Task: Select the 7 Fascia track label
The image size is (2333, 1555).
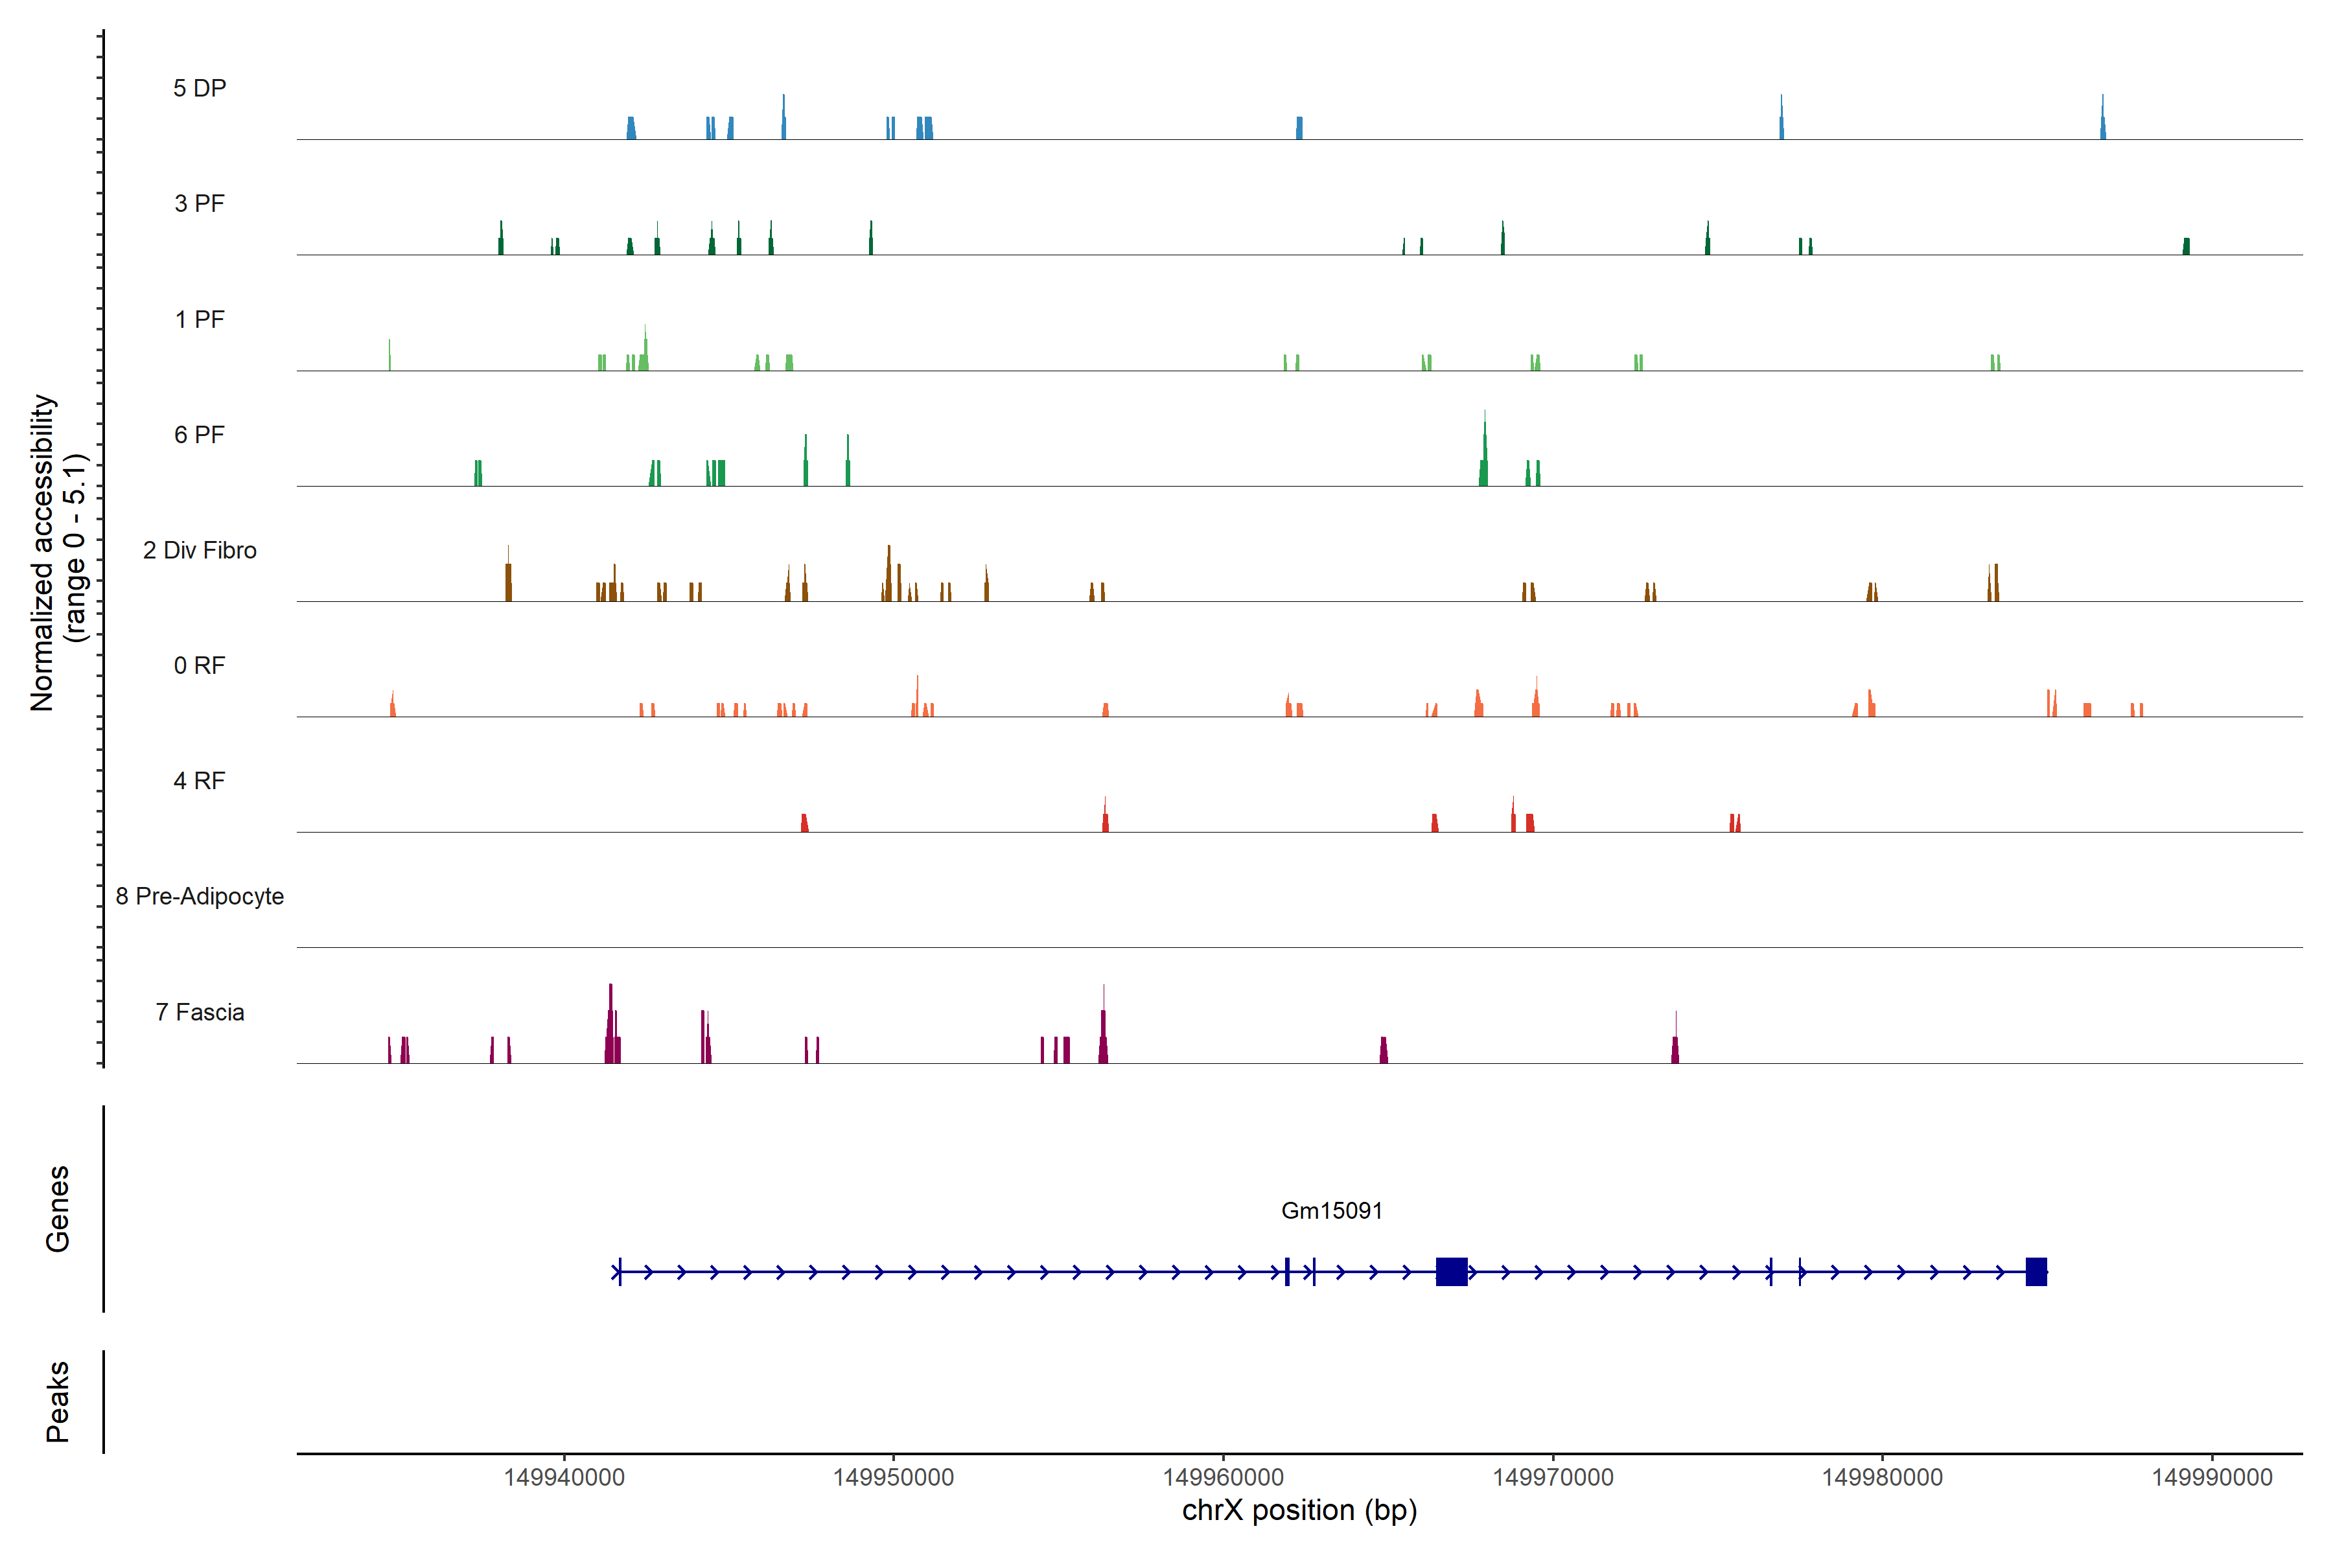Action: [x=200, y=1011]
